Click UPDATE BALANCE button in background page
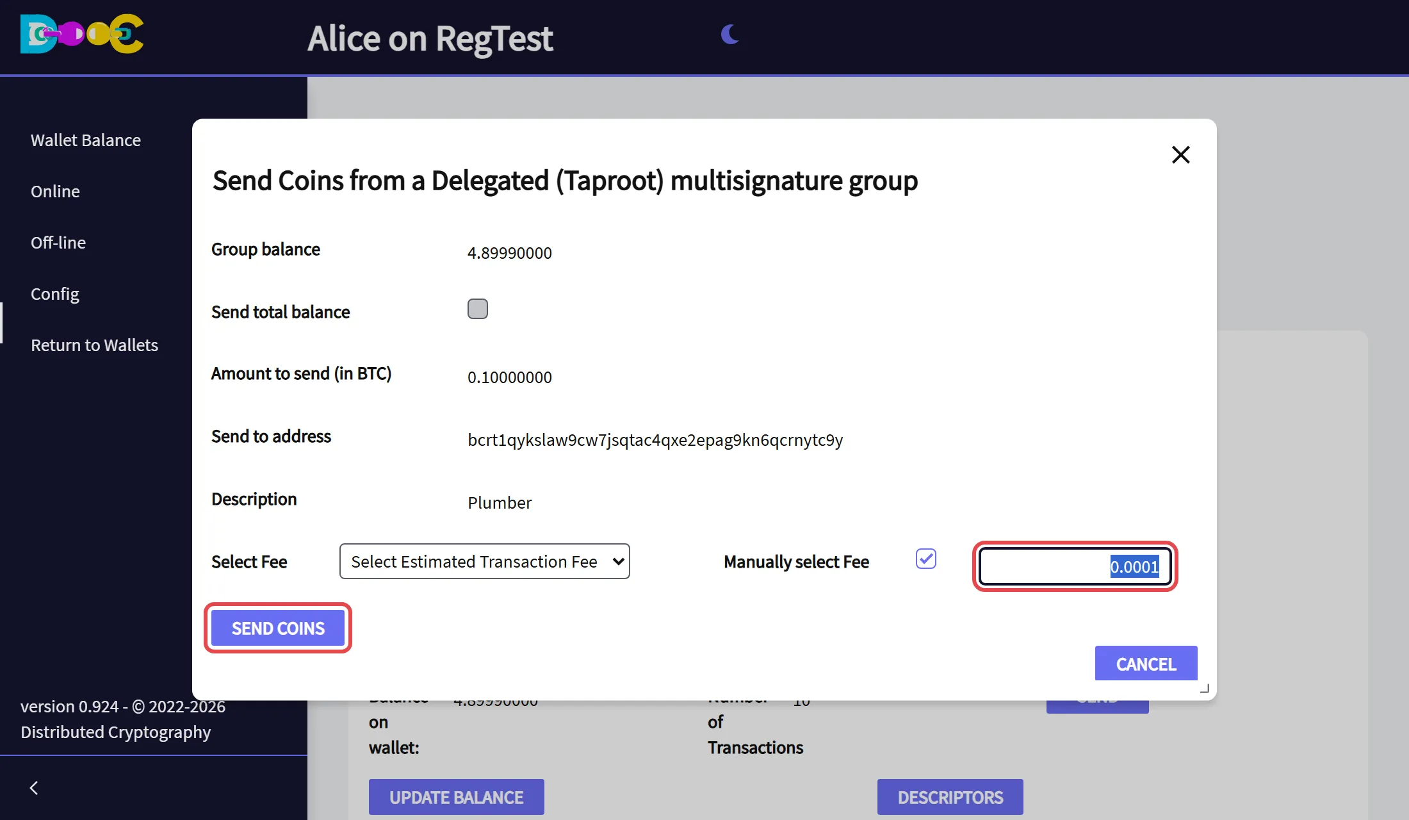This screenshot has height=820, width=1409. pyautogui.click(x=457, y=797)
